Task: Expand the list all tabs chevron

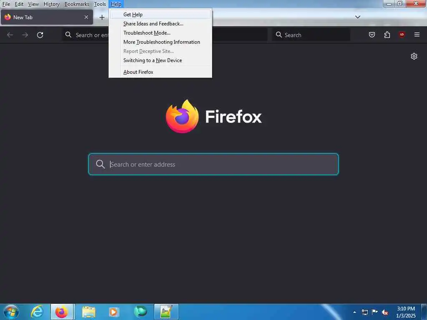Action: 358,17
